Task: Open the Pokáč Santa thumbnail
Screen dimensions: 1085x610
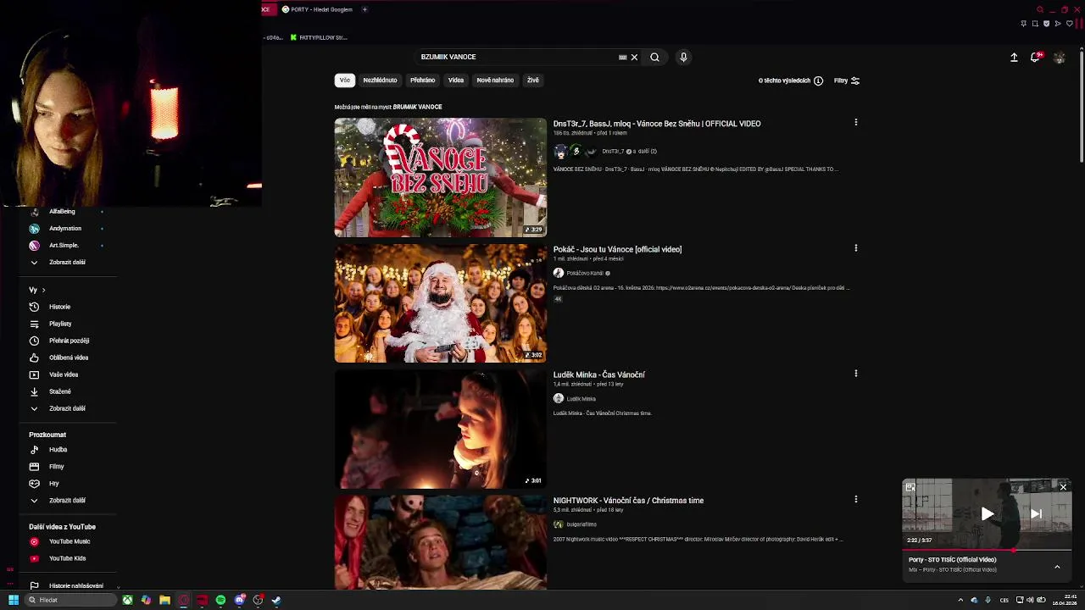Action: coord(441,303)
